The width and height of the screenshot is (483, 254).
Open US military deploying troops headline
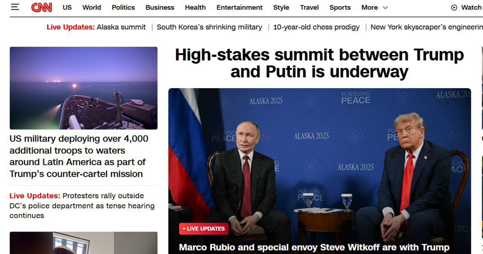pyautogui.click(x=79, y=156)
